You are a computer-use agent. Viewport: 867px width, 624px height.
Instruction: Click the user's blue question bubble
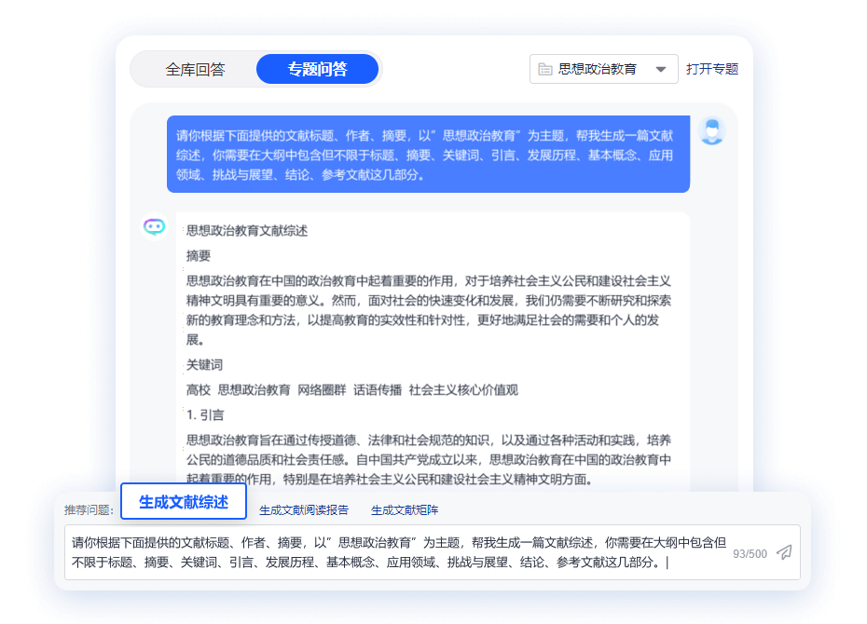click(x=429, y=154)
